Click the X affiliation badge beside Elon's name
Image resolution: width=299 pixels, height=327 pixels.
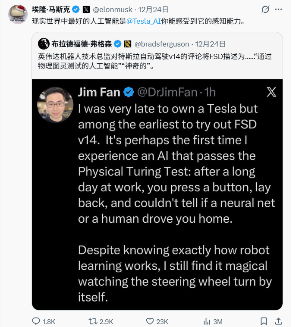(x=86, y=9)
